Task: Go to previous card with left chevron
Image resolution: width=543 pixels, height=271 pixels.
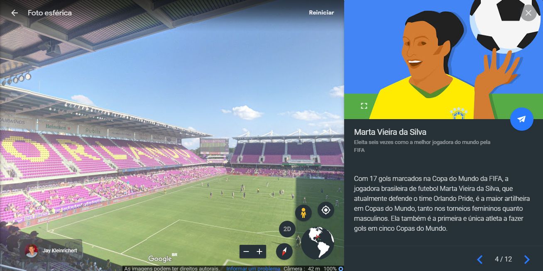Action: click(x=480, y=259)
